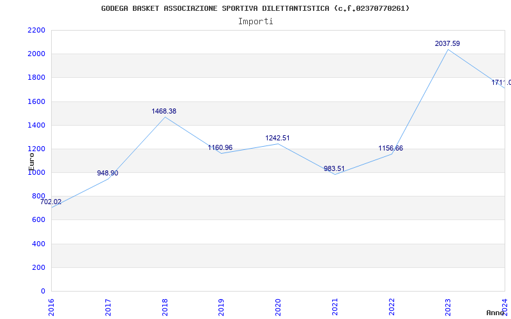Click the Importi chart subtitle

[x=256, y=22]
